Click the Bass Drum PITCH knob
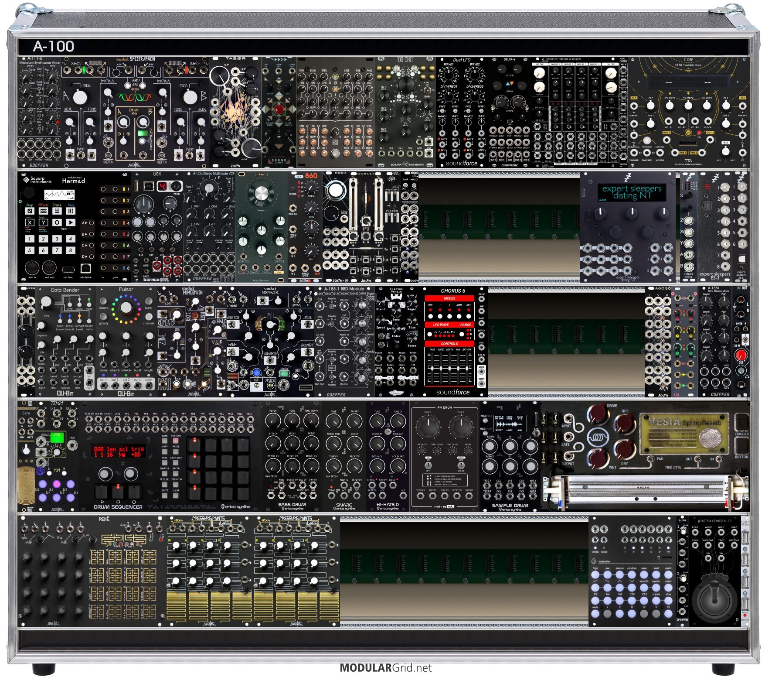772x677 pixels. pyautogui.click(x=273, y=421)
